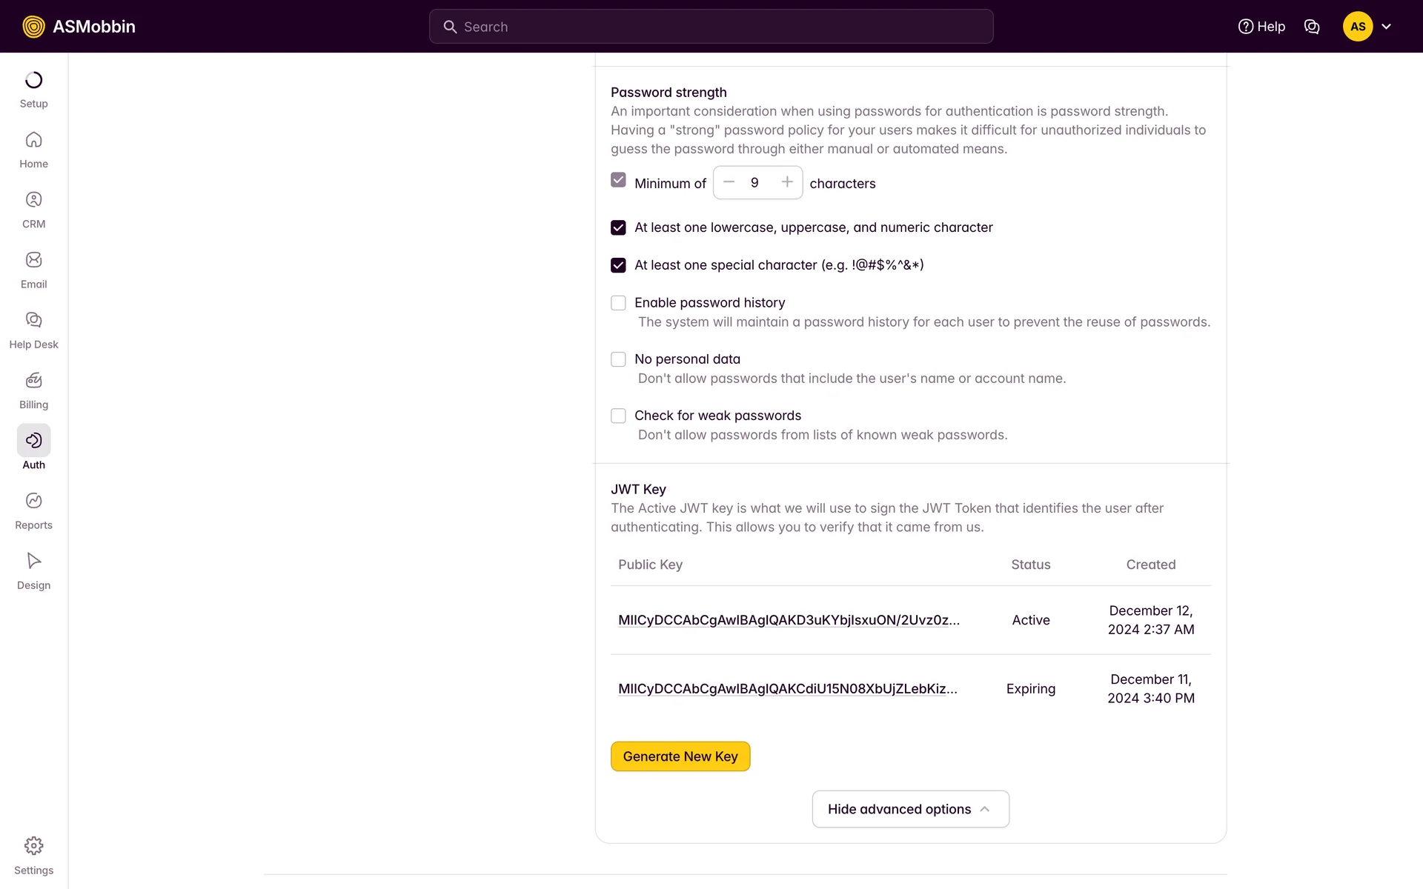Open Settings gear in sidebar

click(33, 846)
